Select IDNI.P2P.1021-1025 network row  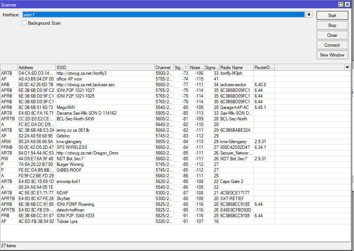(175, 96)
